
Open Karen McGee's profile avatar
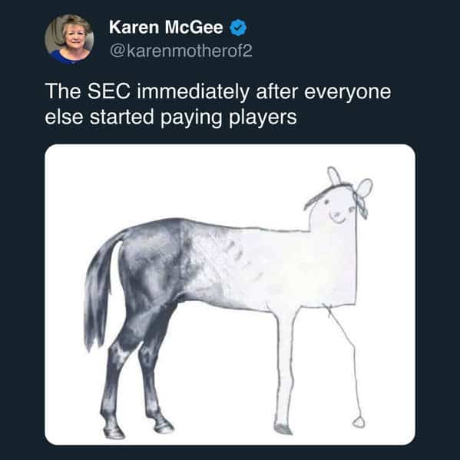(69, 39)
